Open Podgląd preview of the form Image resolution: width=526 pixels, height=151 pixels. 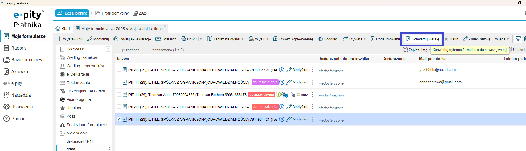click(x=327, y=39)
